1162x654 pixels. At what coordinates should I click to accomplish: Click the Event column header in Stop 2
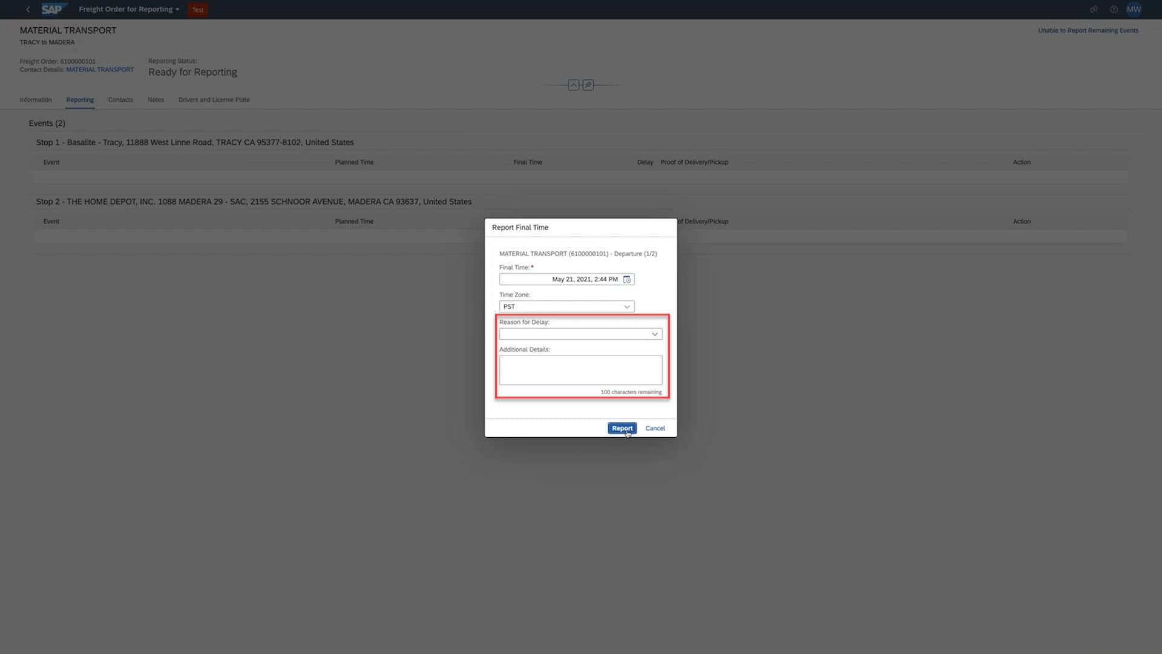(51, 222)
